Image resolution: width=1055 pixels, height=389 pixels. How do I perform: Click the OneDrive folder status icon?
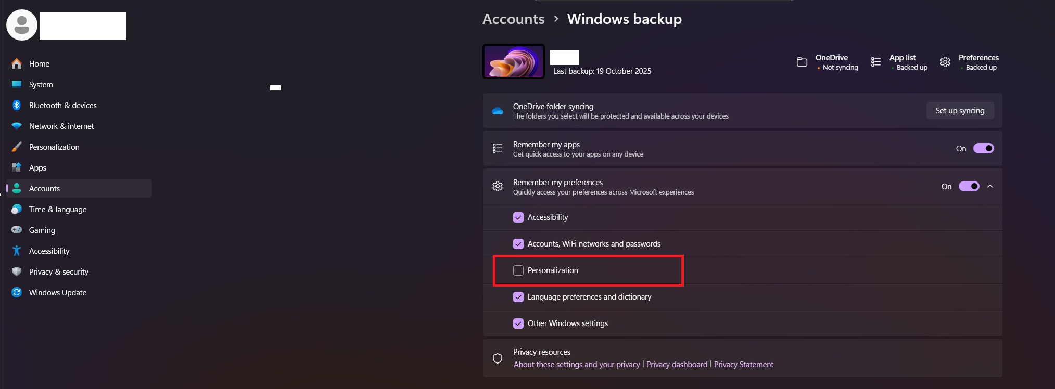802,62
